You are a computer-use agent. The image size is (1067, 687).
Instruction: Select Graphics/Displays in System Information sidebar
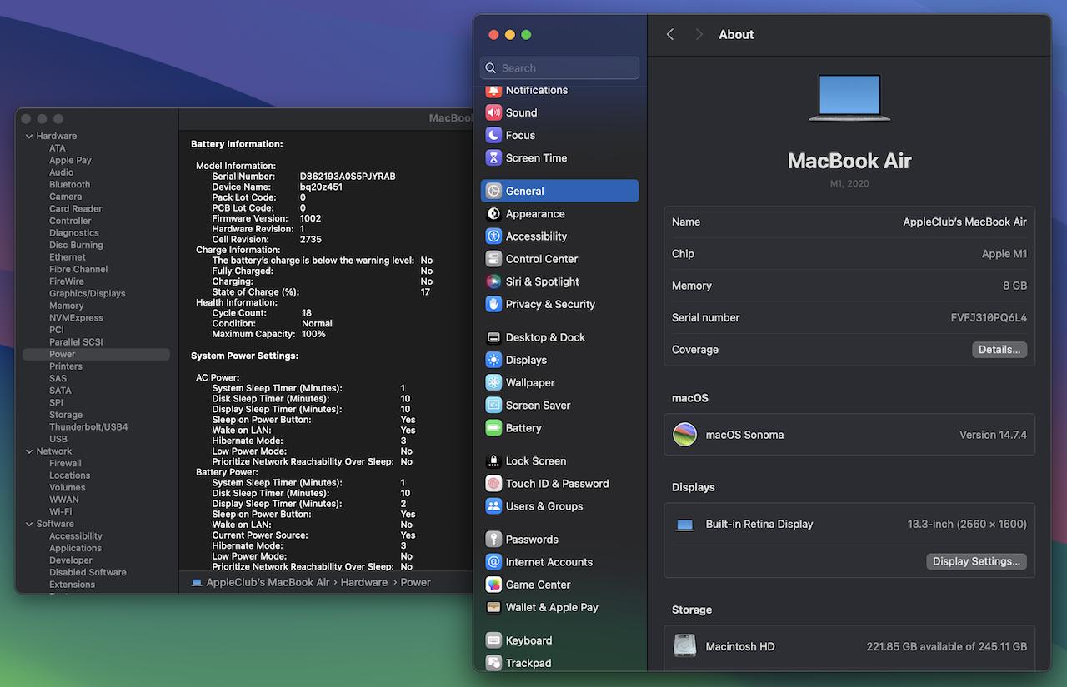pyautogui.click(x=87, y=293)
